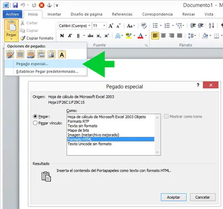Screen dimensions: 223x209
Task: Check the Mostrar como icono checkbox
Action: [166, 116]
